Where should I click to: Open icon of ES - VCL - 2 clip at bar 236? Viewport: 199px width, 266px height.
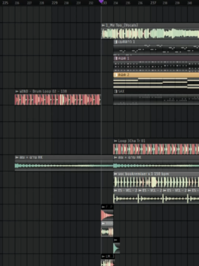click(x=140, y=190)
